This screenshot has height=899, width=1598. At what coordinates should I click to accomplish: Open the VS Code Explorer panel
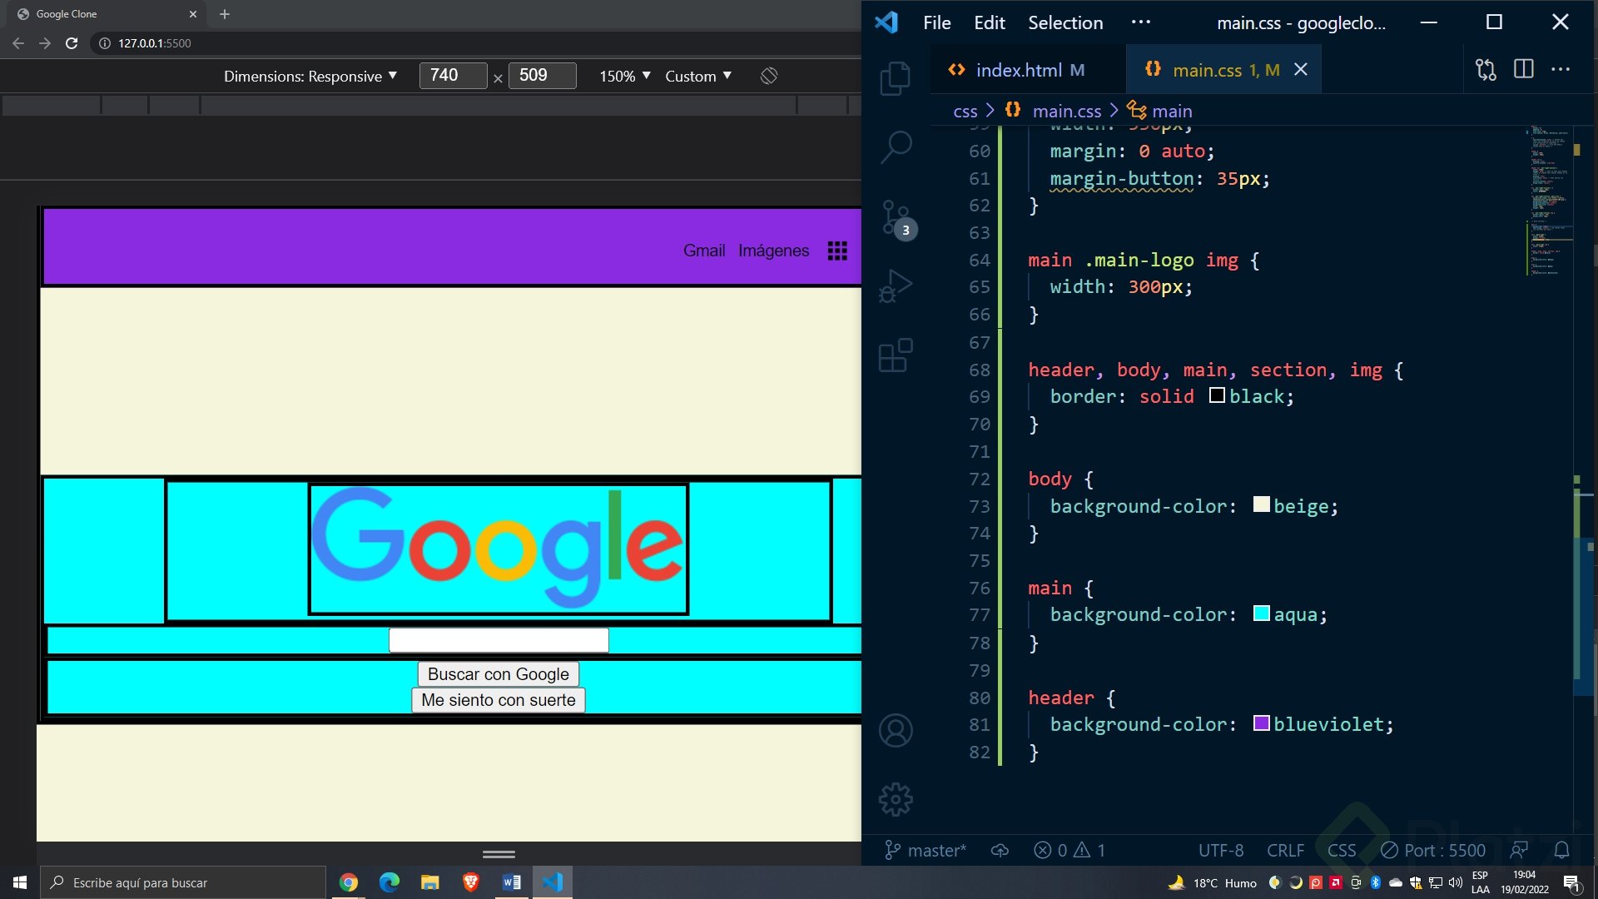coord(896,78)
